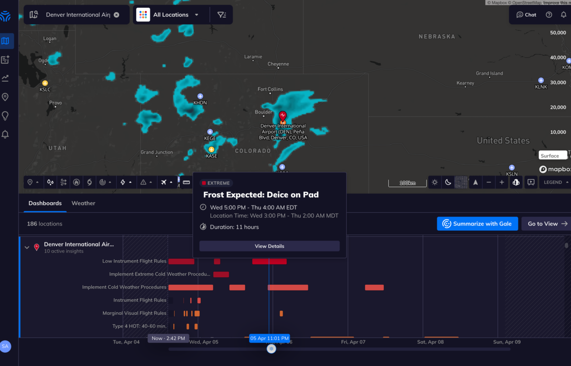Click the insights lightbulb sidebar icon
The image size is (571, 366).
point(5,115)
